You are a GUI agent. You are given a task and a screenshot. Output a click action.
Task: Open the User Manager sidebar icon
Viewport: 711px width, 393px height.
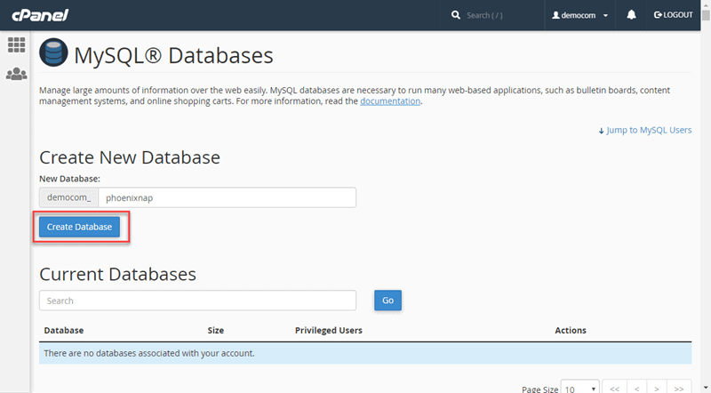[x=17, y=74]
